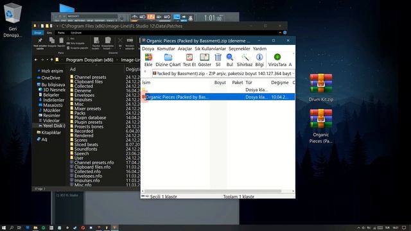Show hidden system tray icons

pyautogui.click(x=358, y=228)
